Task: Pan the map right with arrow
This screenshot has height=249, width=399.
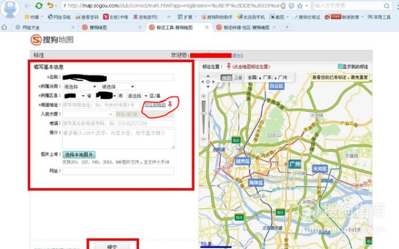Action: point(213,82)
